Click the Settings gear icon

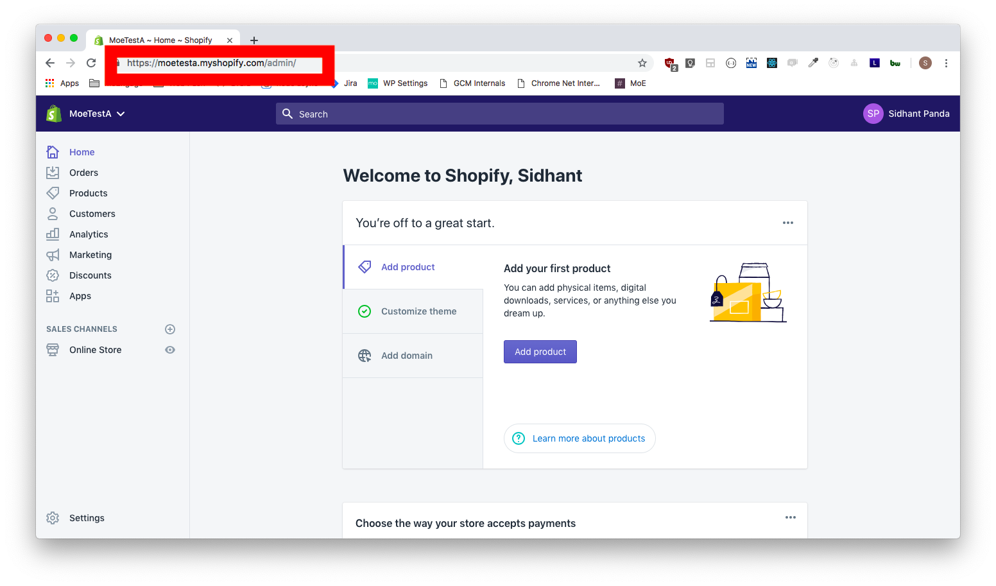53,518
